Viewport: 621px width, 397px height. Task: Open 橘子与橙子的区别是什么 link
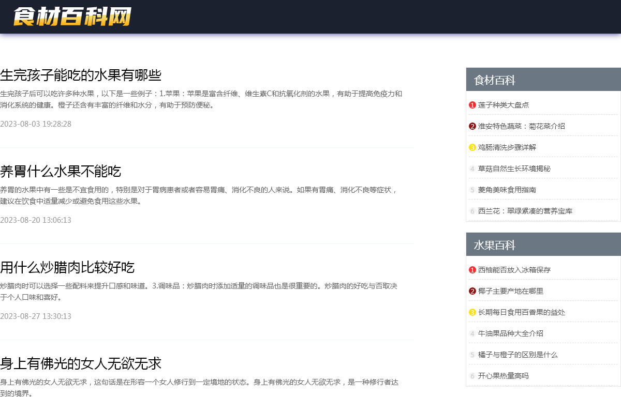coord(517,355)
